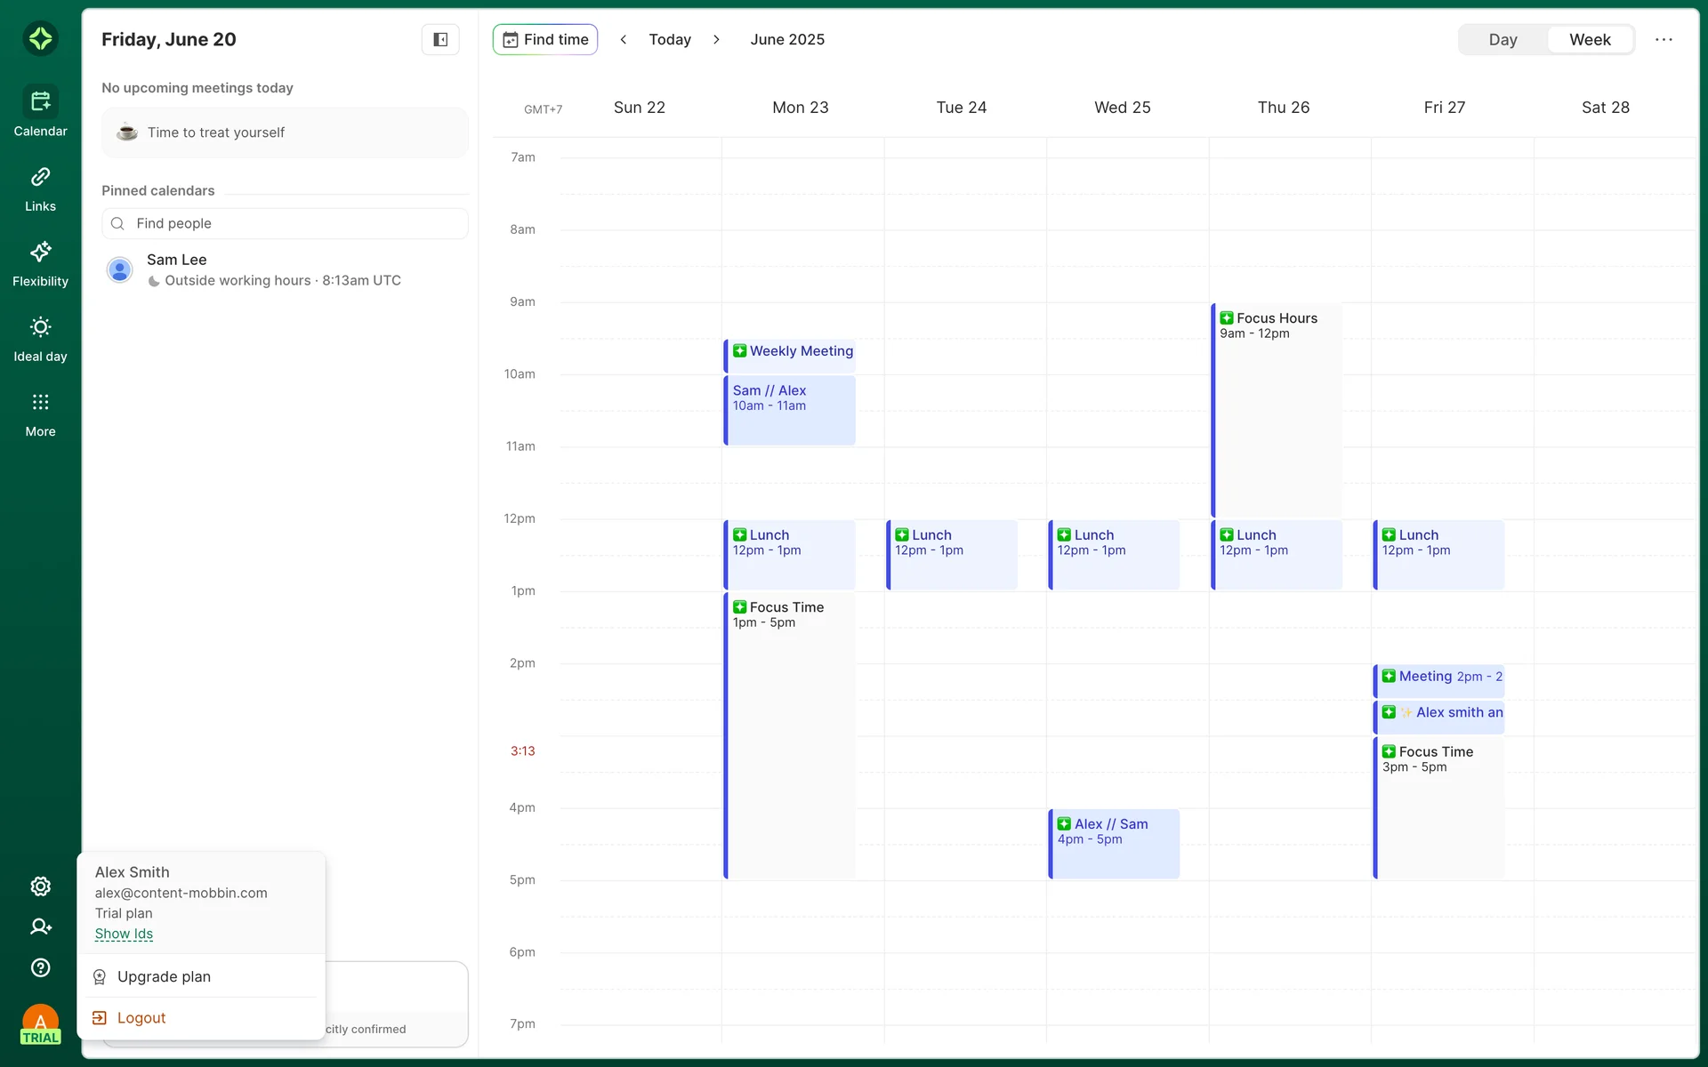
Task: Open the More grid icon
Action: click(x=40, y=403)
